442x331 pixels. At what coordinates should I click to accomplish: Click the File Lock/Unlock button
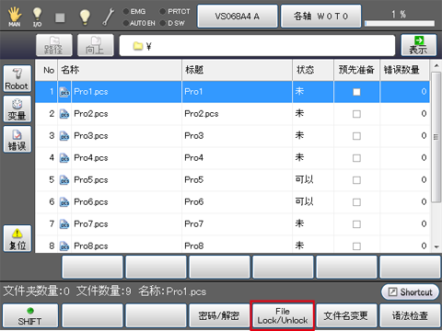[283, 315]
